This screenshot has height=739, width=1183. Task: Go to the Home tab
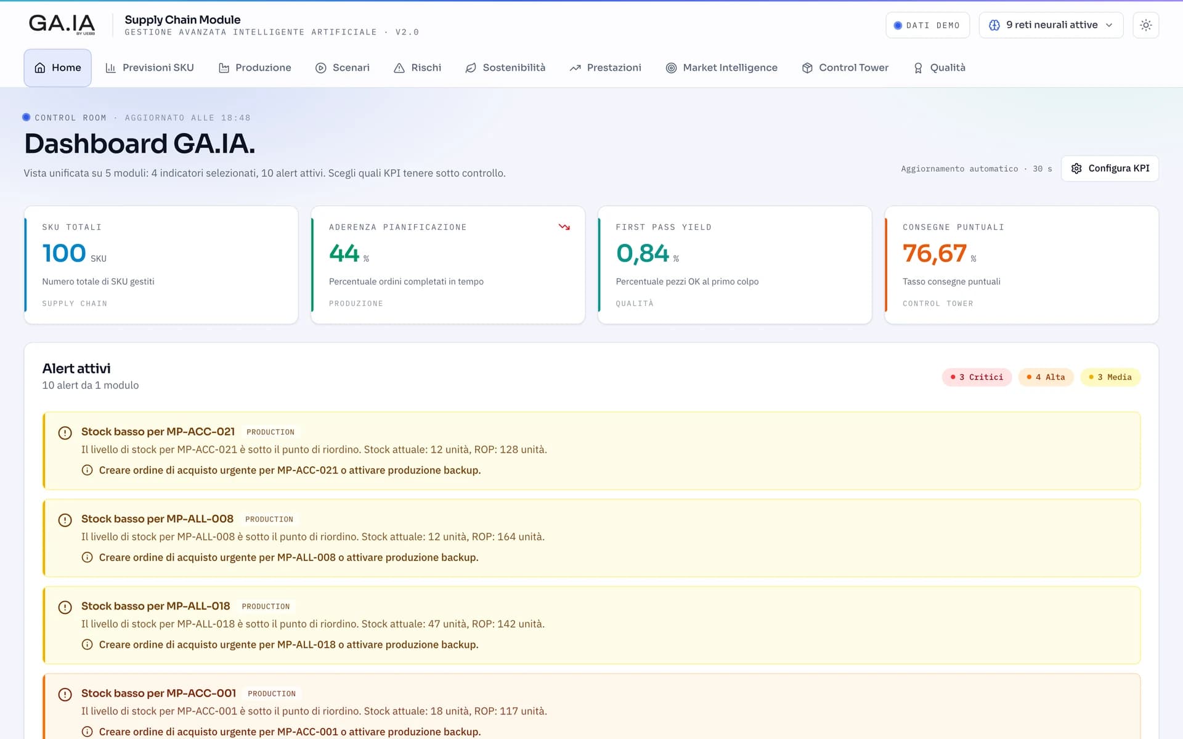click(x=58, y=68)
